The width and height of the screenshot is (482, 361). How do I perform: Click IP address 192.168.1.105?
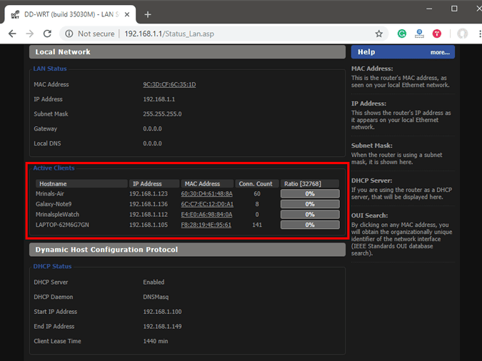[x=149, y=225]
